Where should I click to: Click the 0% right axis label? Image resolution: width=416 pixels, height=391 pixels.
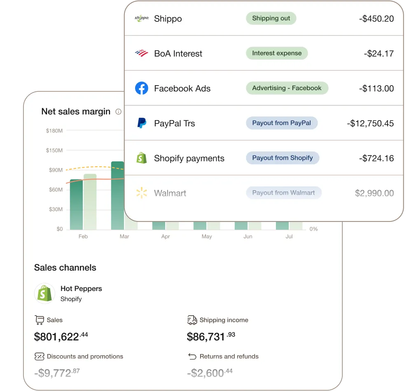click(x=313, y=229)
